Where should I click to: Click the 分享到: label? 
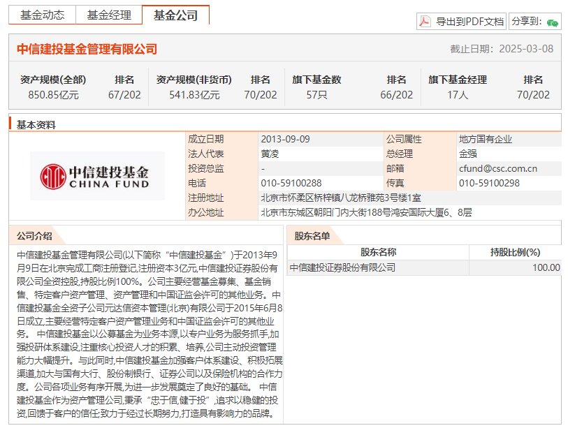527,22
